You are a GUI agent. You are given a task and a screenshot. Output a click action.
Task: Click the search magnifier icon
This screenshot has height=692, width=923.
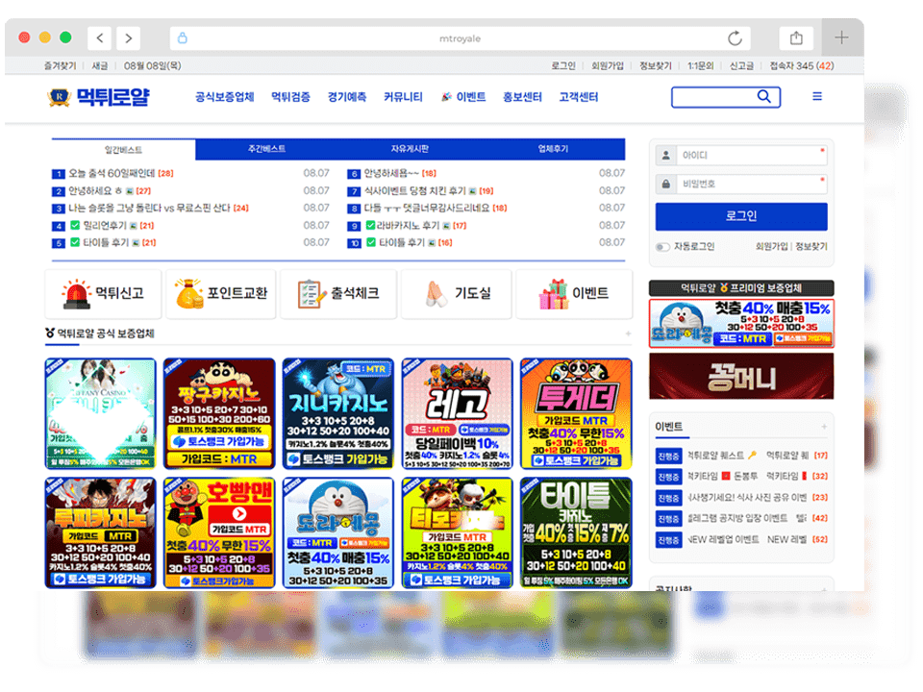point(763,96)
